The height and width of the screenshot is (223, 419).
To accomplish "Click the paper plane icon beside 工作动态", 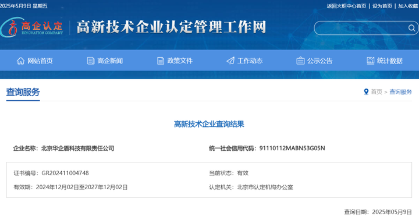I will [230, 61].
